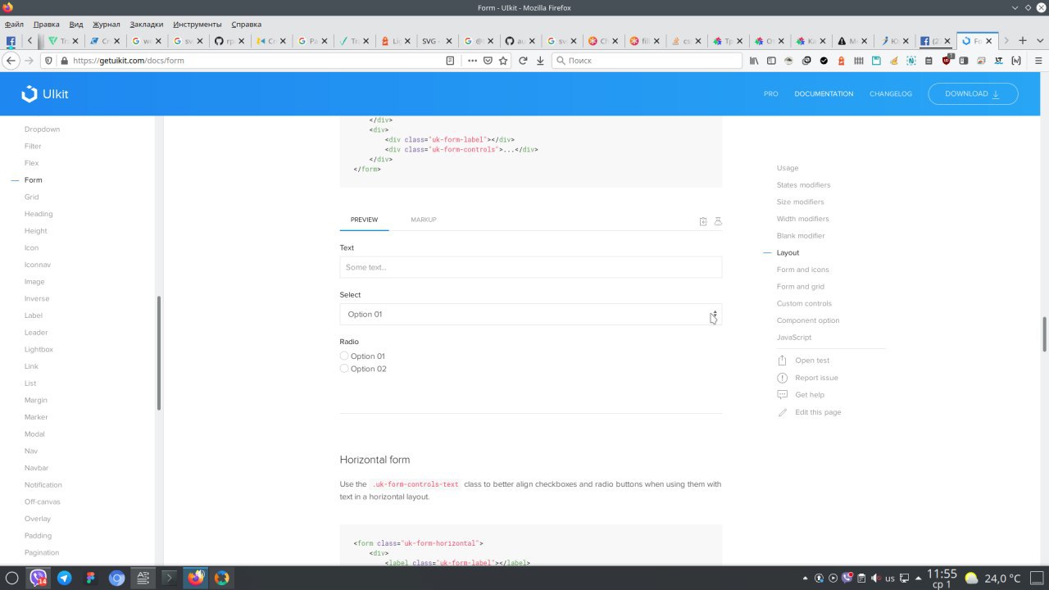Viewport: 1049px width, 590px height.
Task: Open the Firefox hamburger menu
Action: coord(1038,61)
